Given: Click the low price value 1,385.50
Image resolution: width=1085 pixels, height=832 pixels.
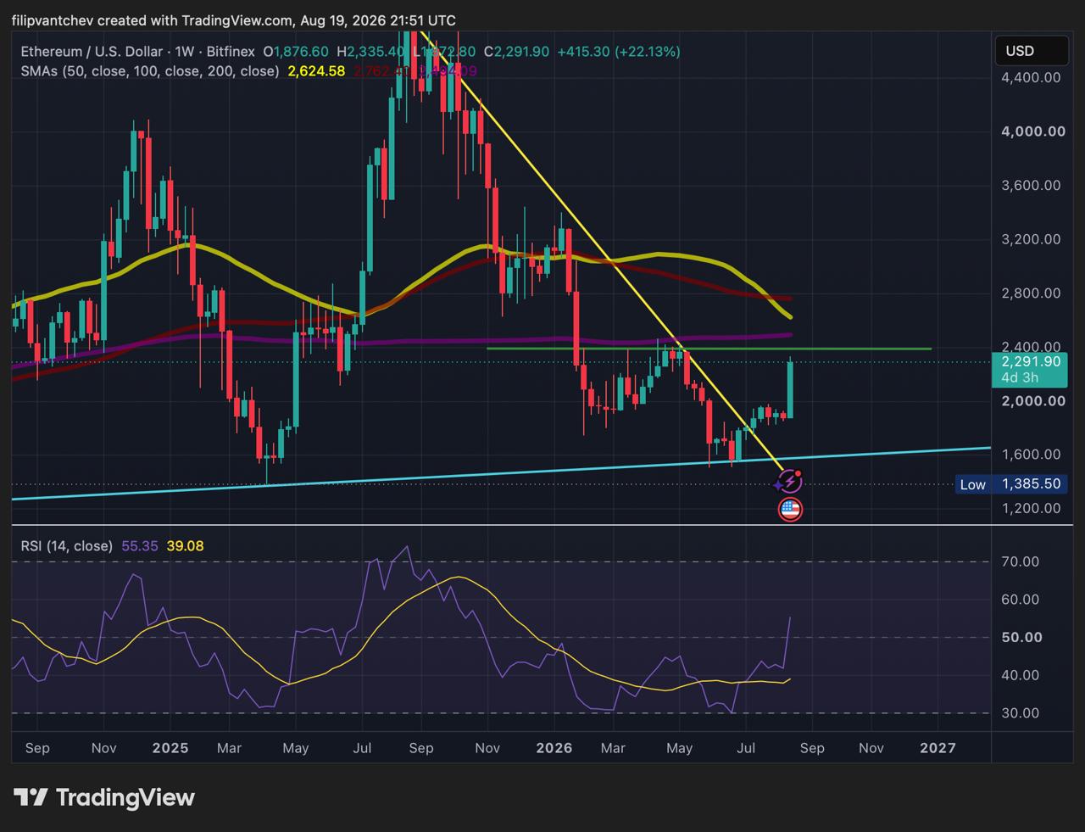Looking at the screenshot, I should click(x=1031, y=484).
